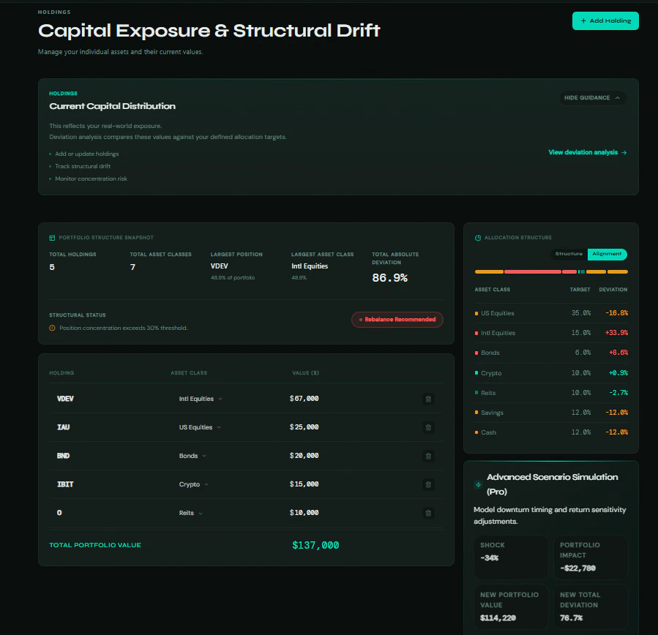Collapse guidance with Hide Guidance chevron
Viewport: 658px width, 635px height.
tap(617, 98)
